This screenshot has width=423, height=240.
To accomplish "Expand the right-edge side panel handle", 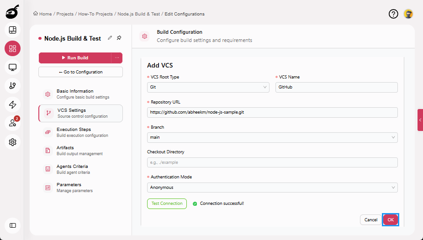I will [420, 120].
